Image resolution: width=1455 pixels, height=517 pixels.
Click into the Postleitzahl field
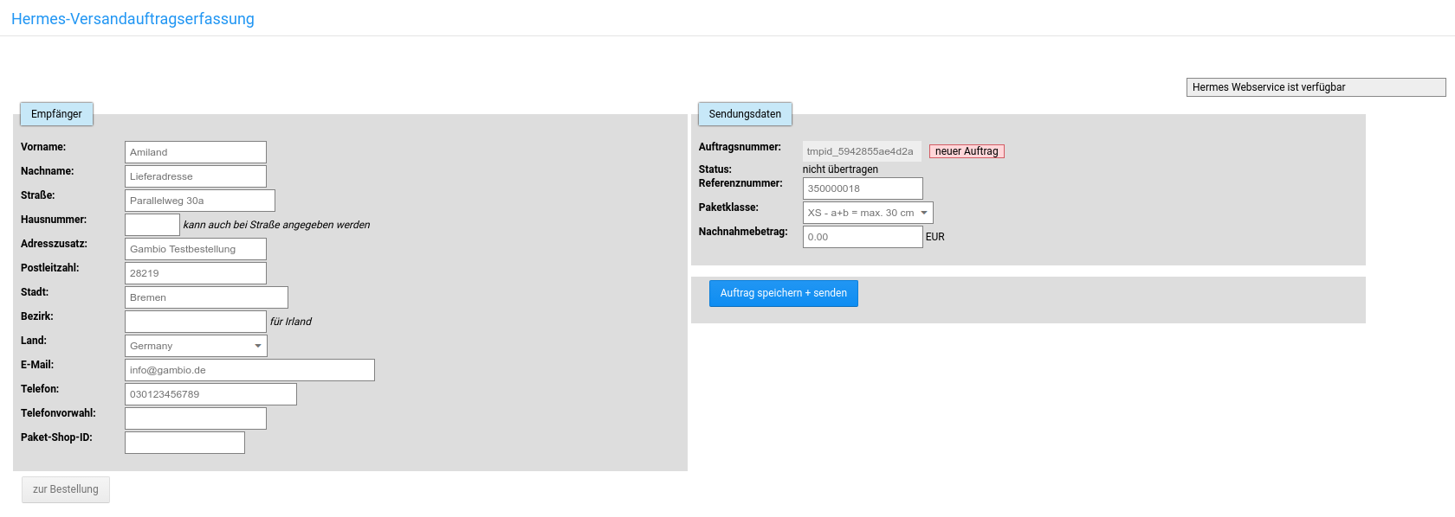[x=195, y=273]
